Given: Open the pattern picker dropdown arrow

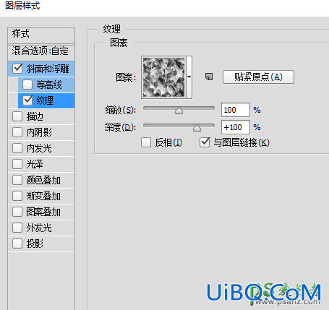Looking at the screenshot, I should pyautogui.click(x=189, y=77).
